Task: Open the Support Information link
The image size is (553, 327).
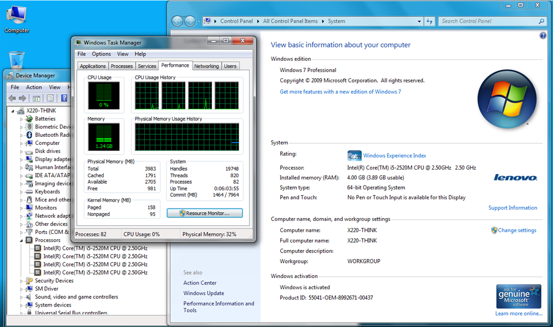Action: [x=513, y=208]
